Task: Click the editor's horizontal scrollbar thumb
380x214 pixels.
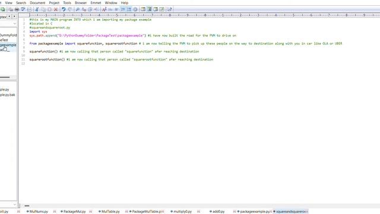Action: pos(27,206)
